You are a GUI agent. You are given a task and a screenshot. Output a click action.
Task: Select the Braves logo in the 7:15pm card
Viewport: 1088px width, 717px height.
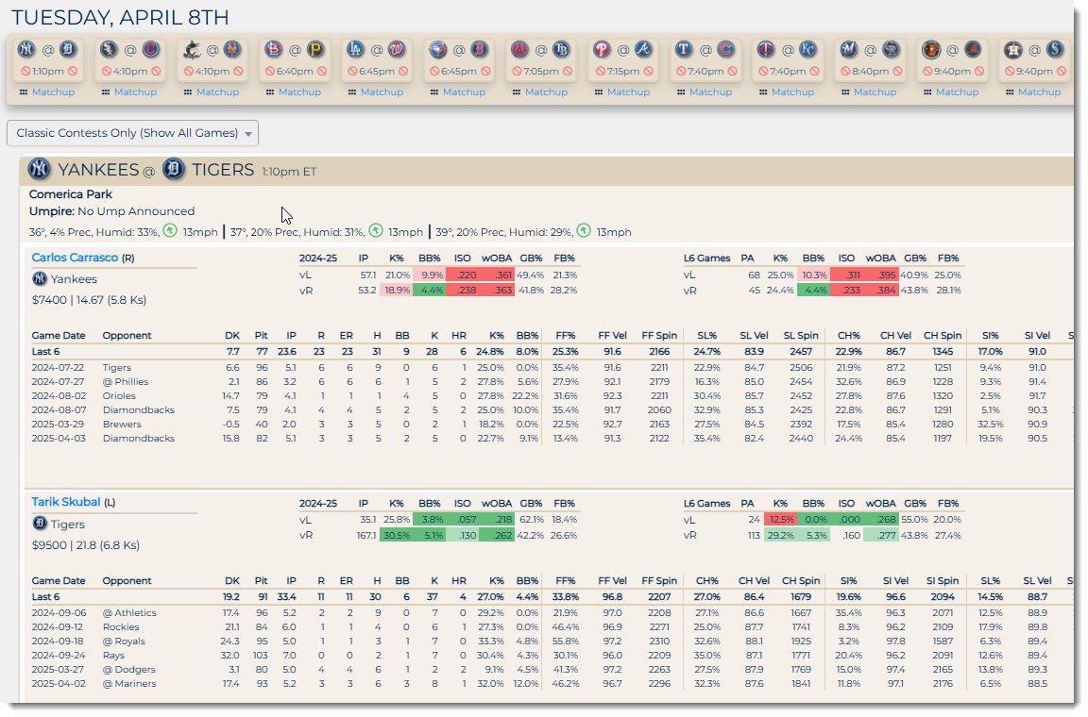(644, 49)
